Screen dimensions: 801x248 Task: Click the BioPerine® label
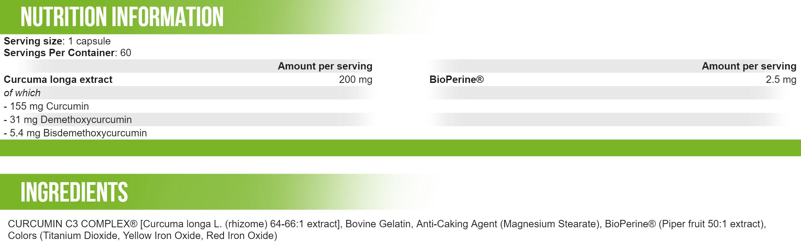coord(456,80)
